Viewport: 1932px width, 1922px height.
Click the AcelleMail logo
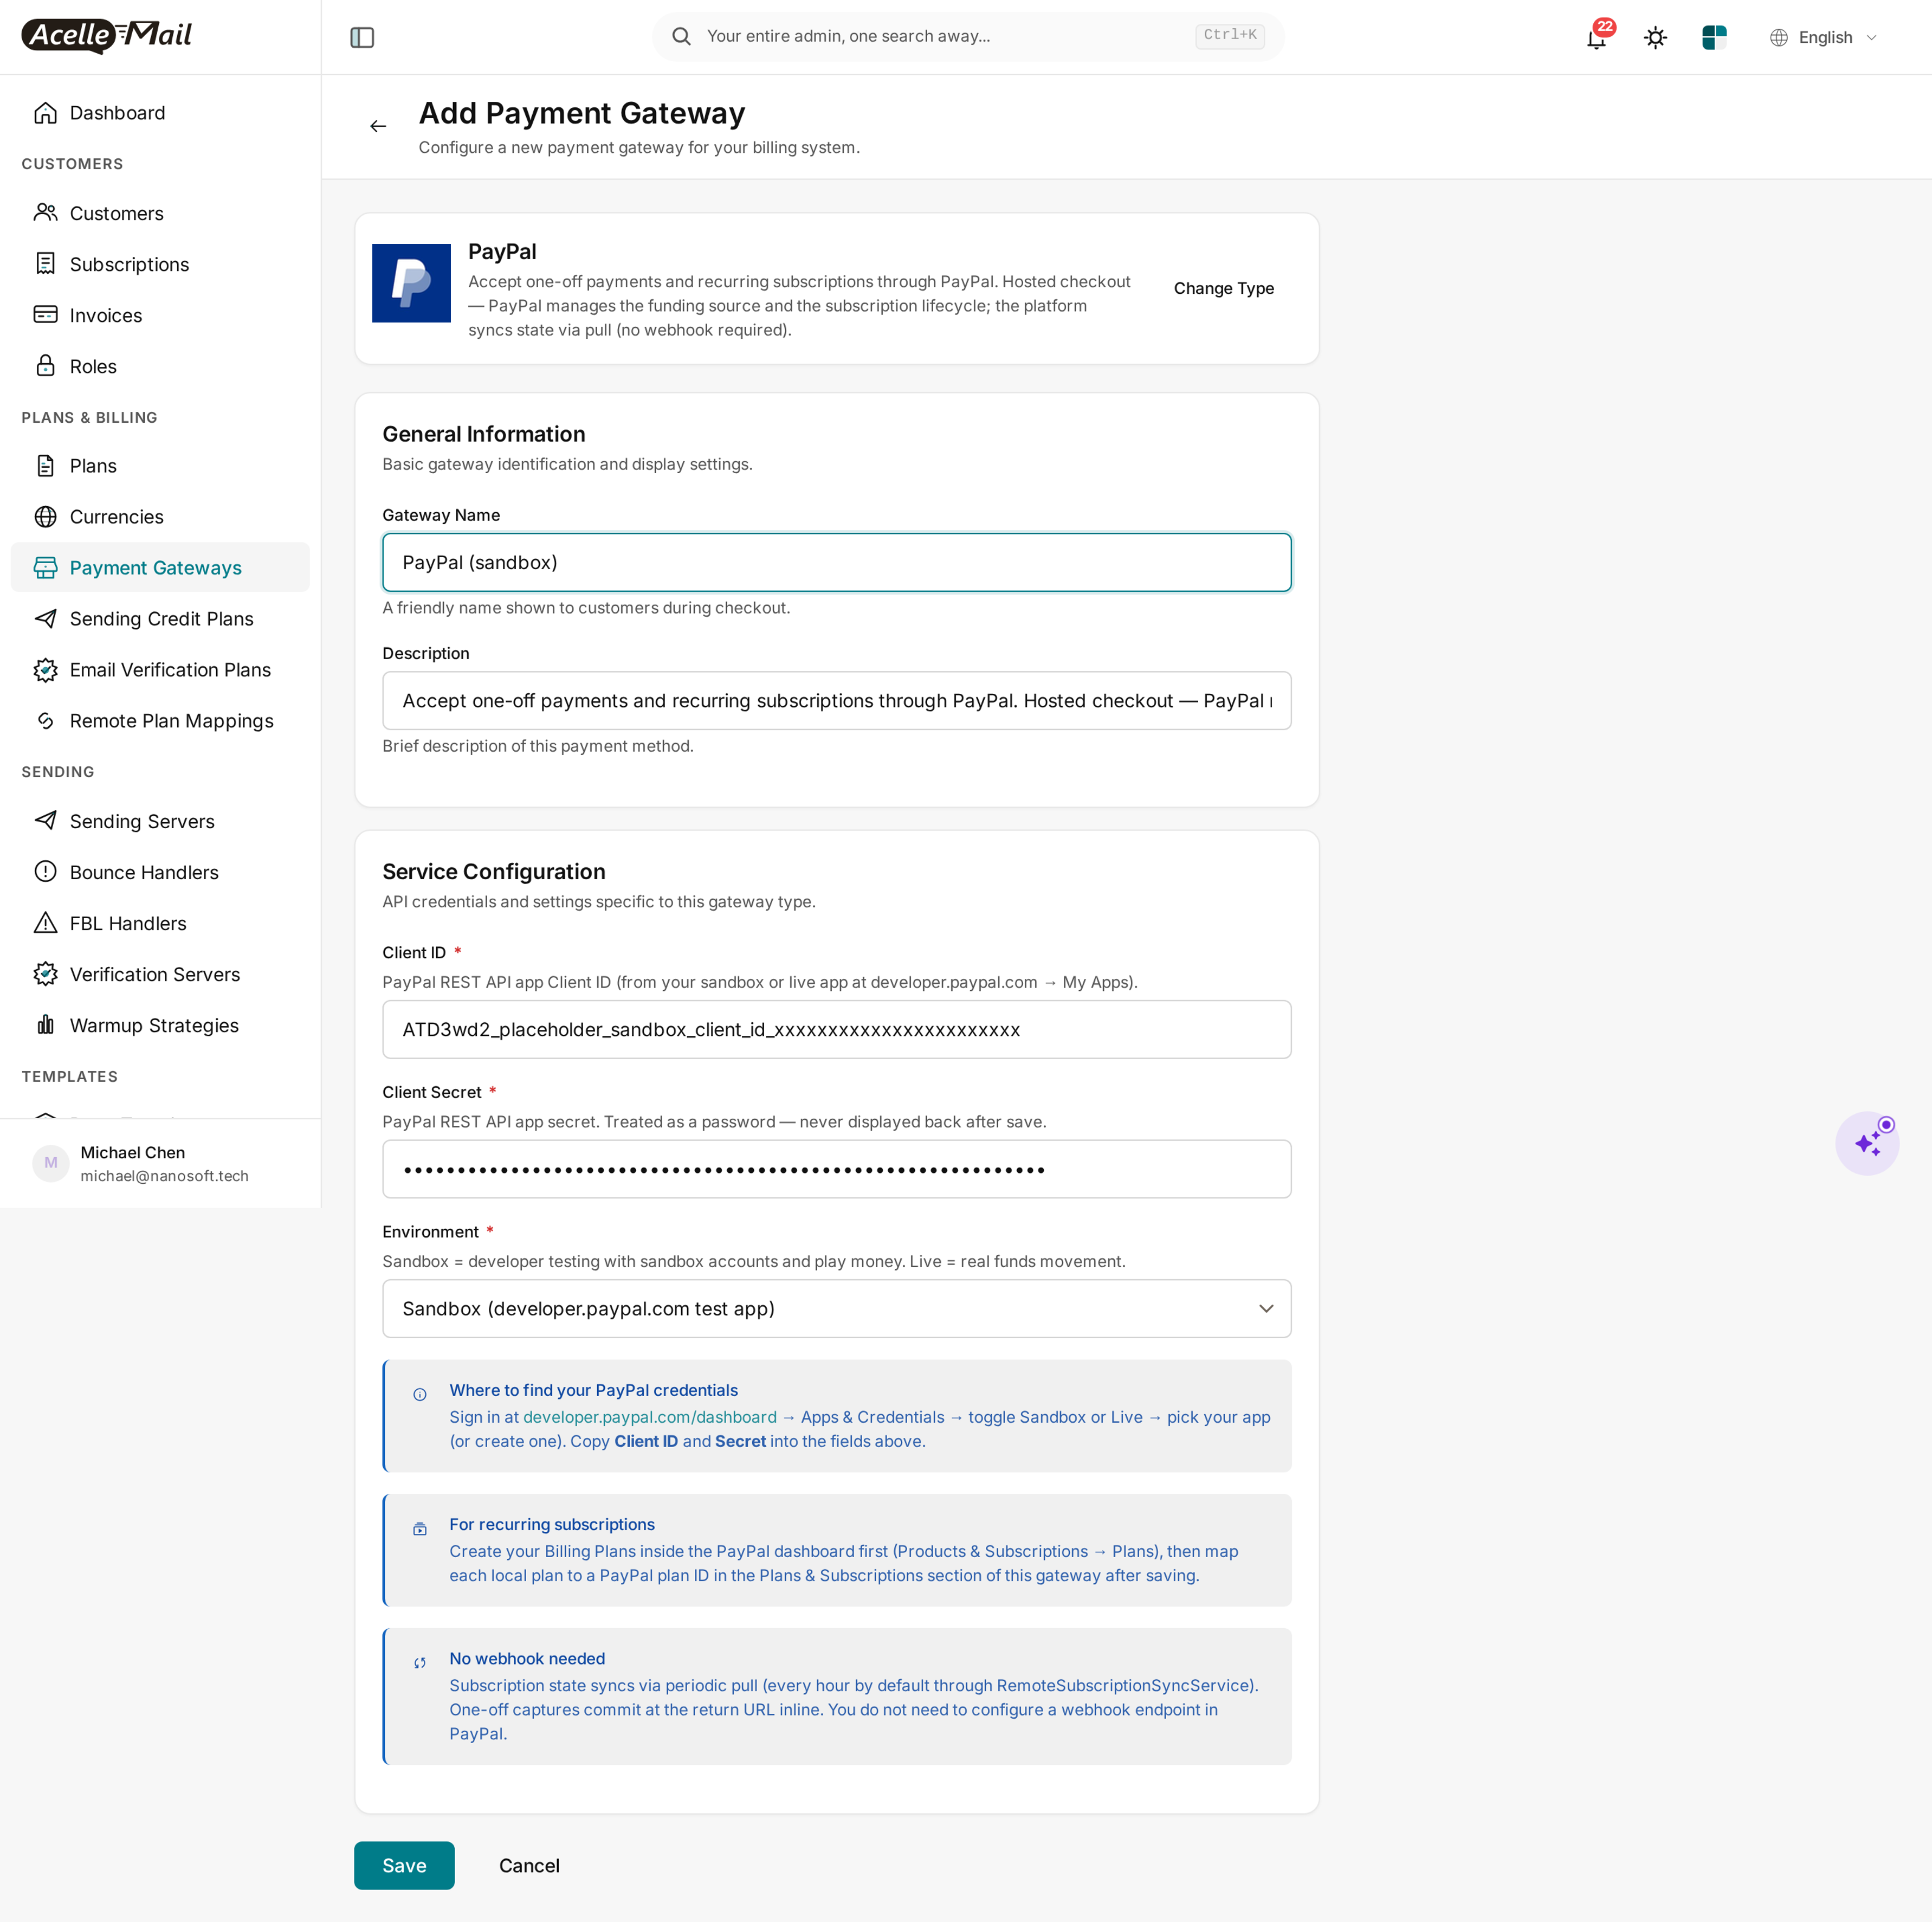107,36
